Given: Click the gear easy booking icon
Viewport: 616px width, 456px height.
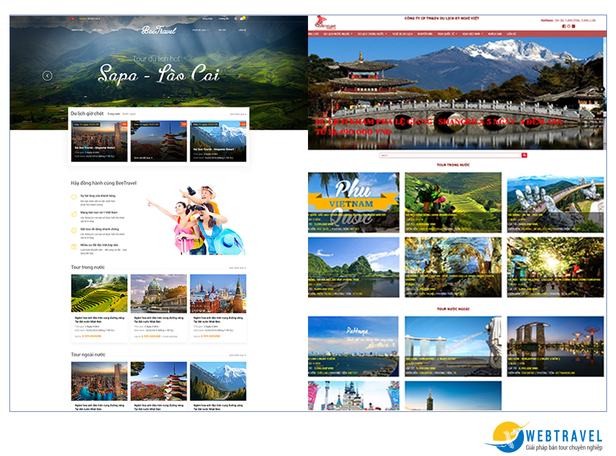Looking at the screenshot, I should click(x=74, y=230).
